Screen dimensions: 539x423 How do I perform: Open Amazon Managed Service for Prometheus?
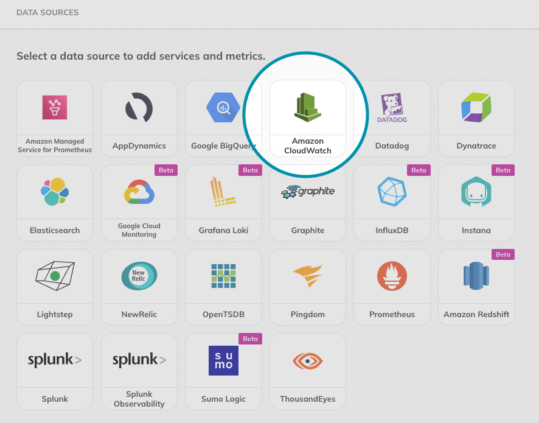(x=54, y=117)
